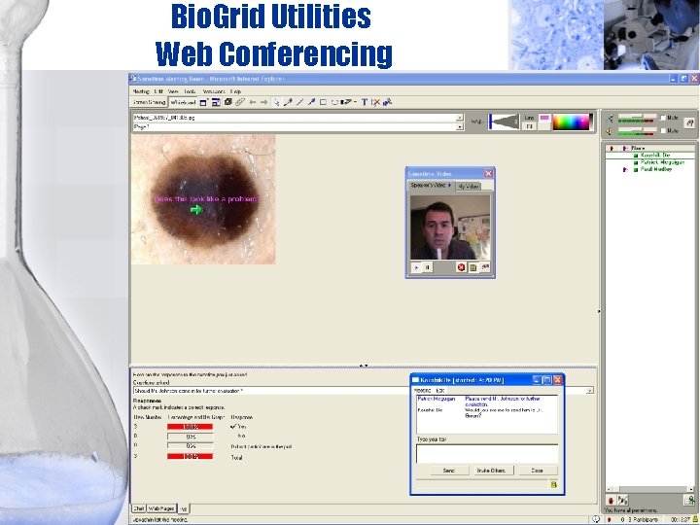Pick a color from the rainbow palette

[x=573, y=122]
